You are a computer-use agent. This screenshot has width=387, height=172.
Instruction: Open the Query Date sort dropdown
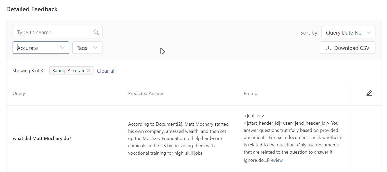click(348, 32)
